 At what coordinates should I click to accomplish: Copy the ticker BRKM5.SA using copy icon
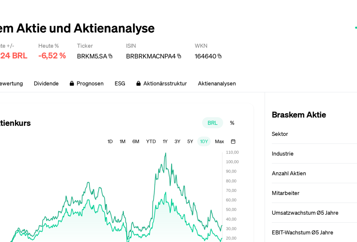coord(110,56)
